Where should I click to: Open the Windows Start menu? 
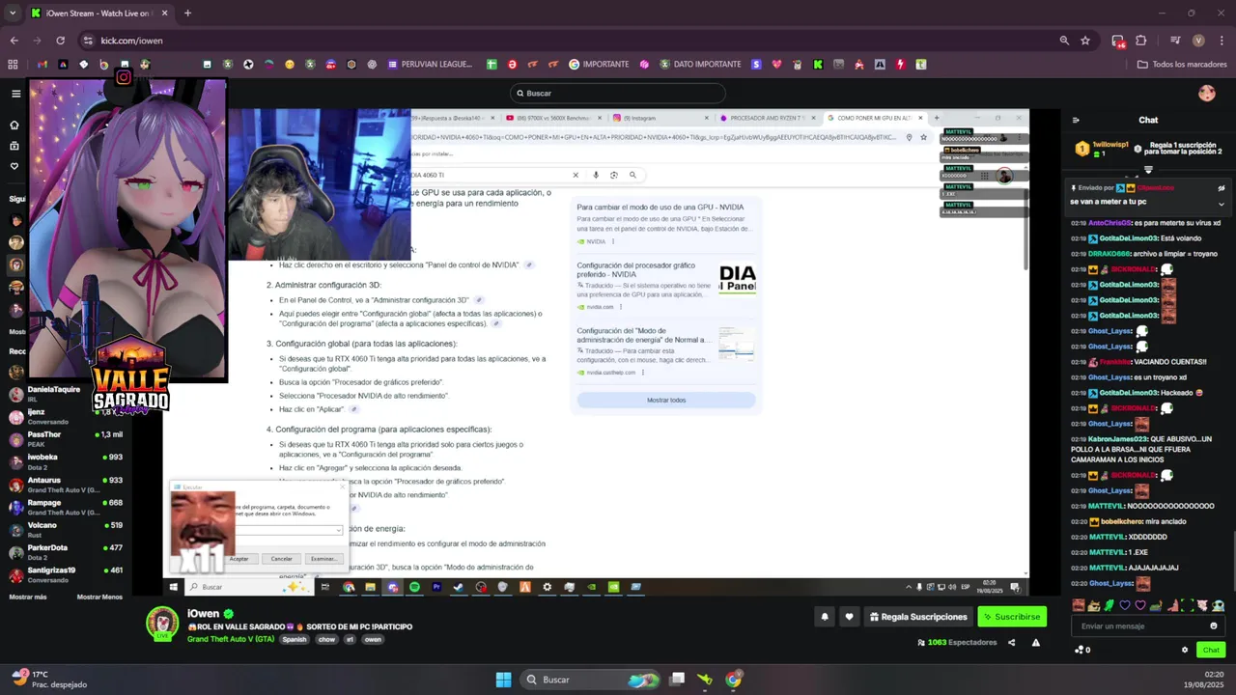coord(503,680)
